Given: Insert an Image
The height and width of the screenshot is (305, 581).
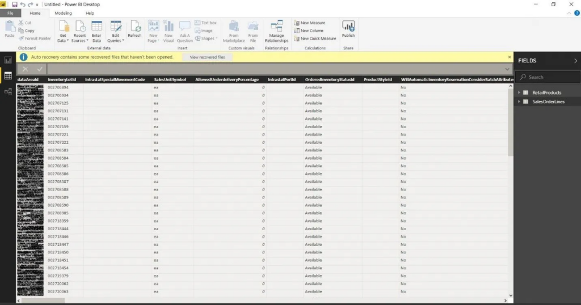Looking at the screenshot, I should [x=204, y=31].
